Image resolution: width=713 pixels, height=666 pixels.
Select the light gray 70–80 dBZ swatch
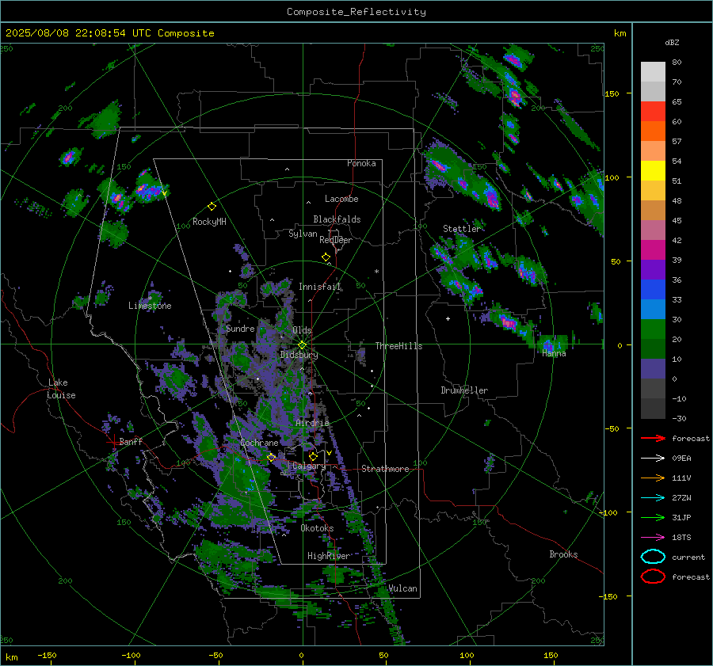click(653, 72)
